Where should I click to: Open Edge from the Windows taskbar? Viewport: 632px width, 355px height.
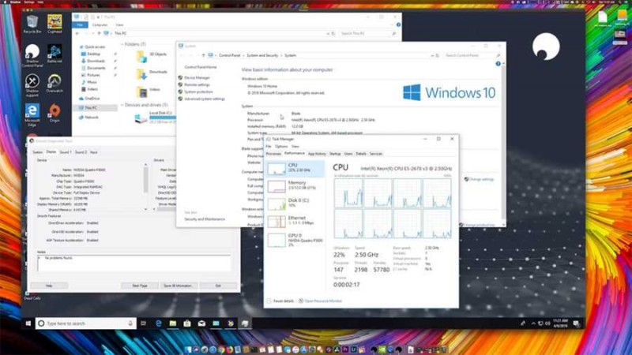(159, 323)
